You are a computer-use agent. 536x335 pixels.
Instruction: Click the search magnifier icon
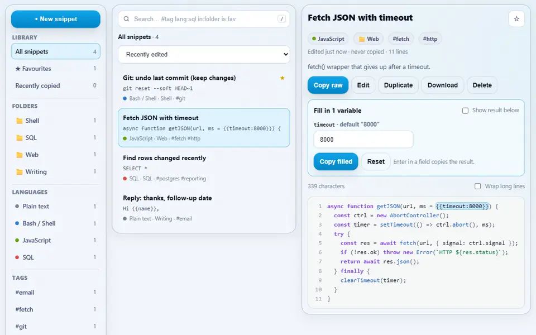coord(126,19)
